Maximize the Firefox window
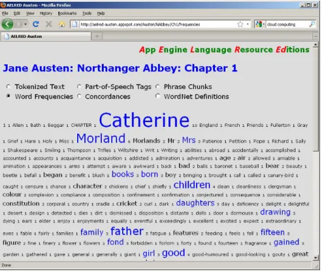The height and width of the screenshot is (274, 322). [309, 5]
